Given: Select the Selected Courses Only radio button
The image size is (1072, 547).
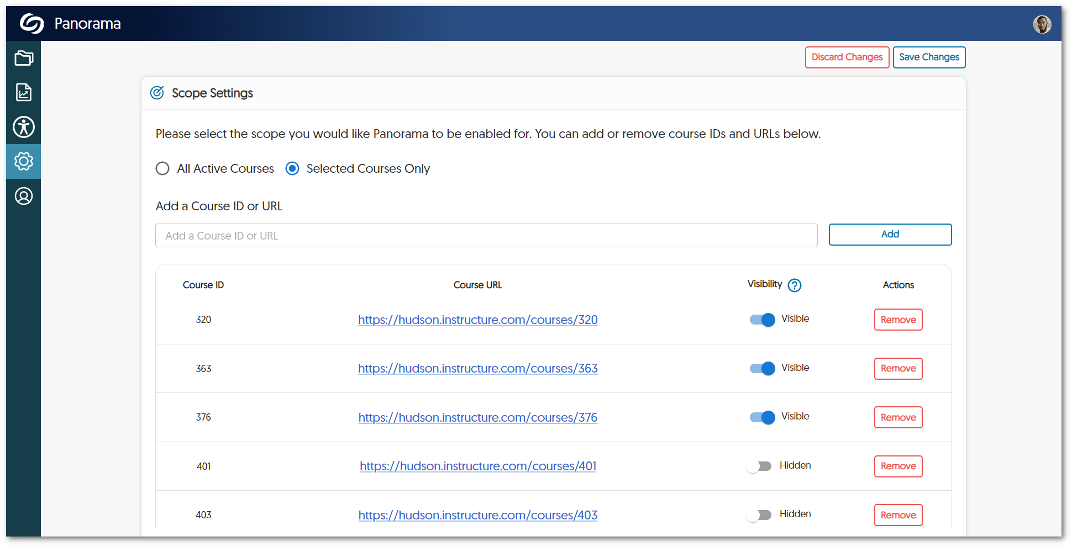Looking at the screenshot, I should point(292,168).
